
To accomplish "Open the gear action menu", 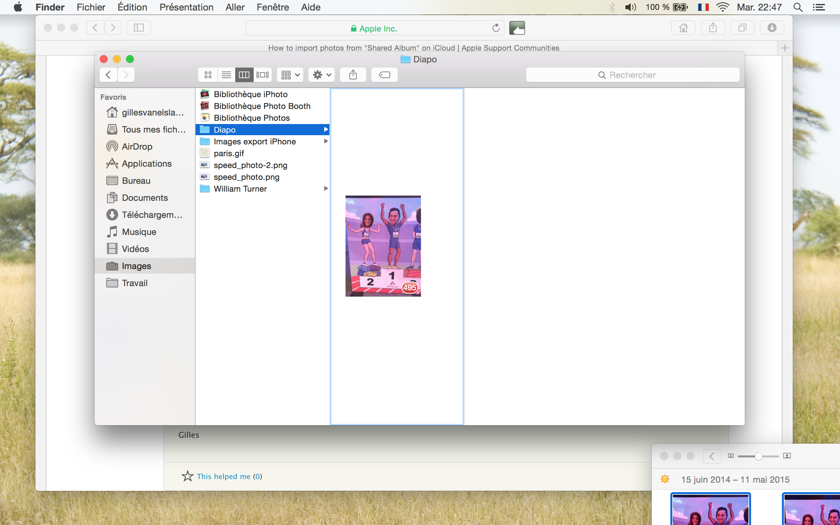I will coord(322,75).
